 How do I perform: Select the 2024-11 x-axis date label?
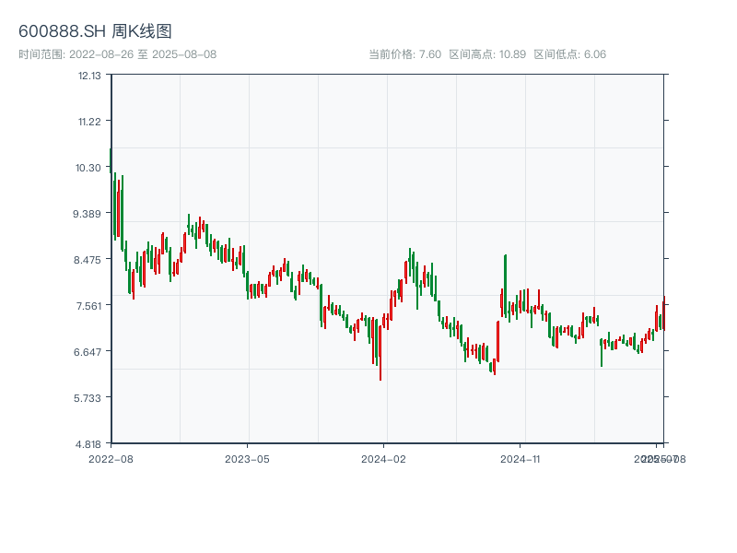521,458
